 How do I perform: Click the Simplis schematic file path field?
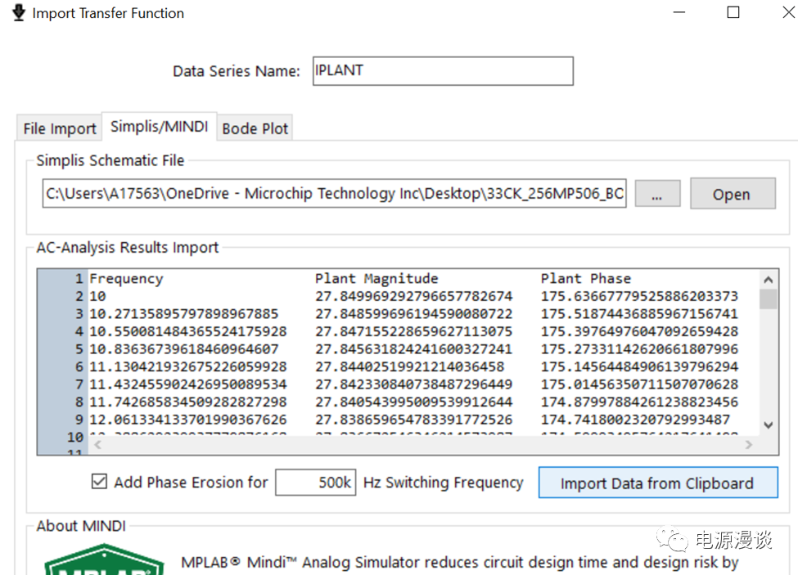(x=335, y=195)
